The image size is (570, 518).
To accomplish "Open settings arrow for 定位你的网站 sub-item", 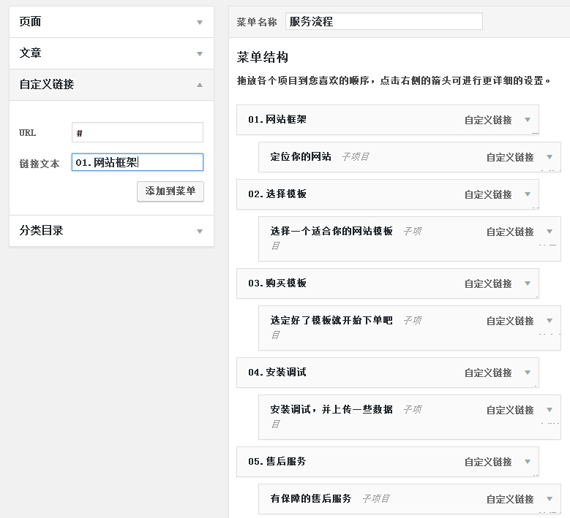I will pos(550,157).
